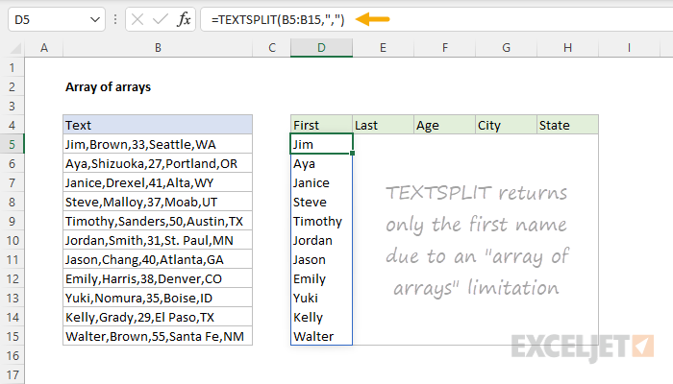
Task: Click the three-dot formula bar resize handle
Action: (x=115, y=19)
